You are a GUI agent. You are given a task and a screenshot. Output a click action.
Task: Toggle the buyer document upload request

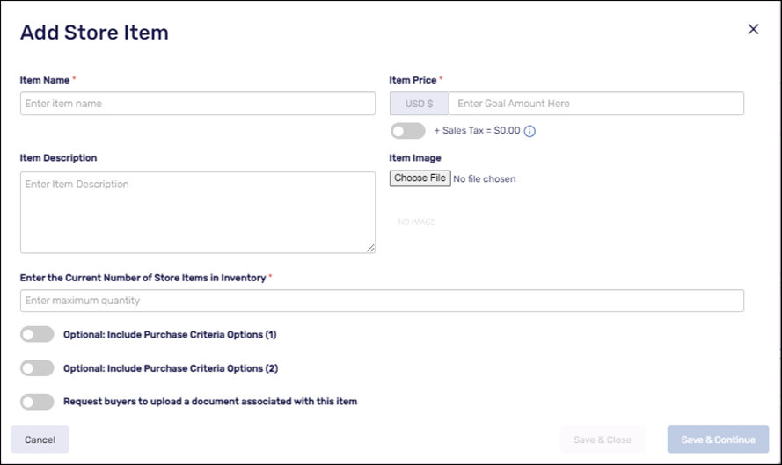[x=37, y=402]
